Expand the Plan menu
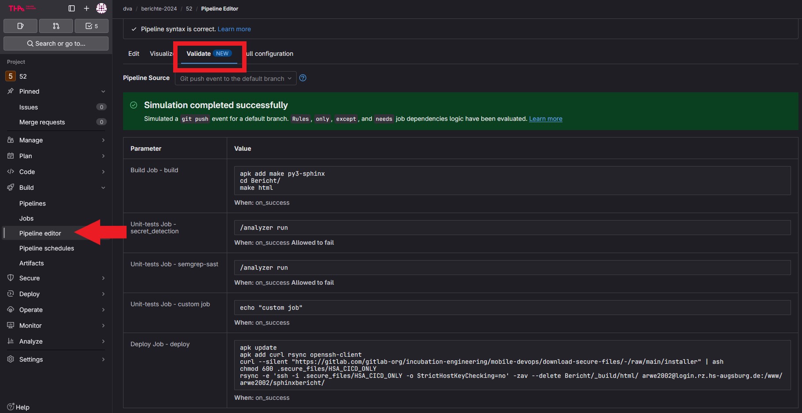This screenshot has height=413, width=802. point(56,156)
